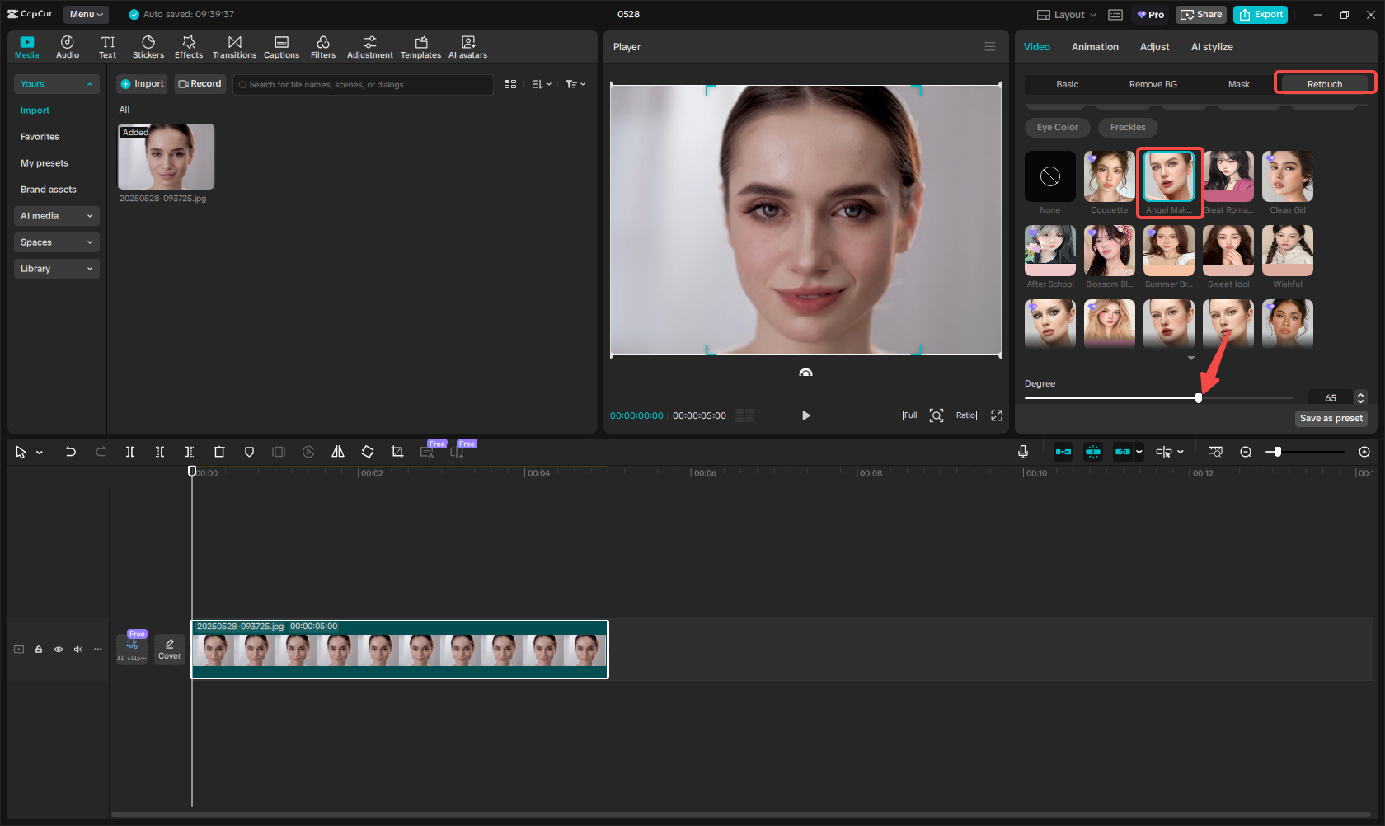
Task: Mute the video track audio
Action: pos(78,650)
